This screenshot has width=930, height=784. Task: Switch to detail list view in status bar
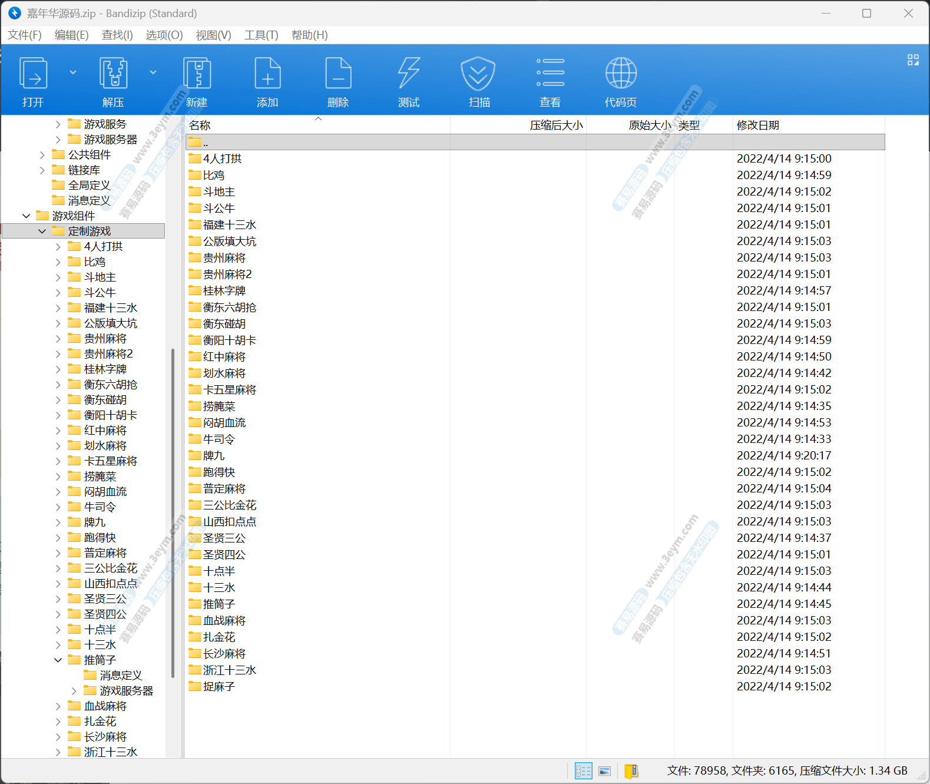pyautogui.click(x=583, y=770)
